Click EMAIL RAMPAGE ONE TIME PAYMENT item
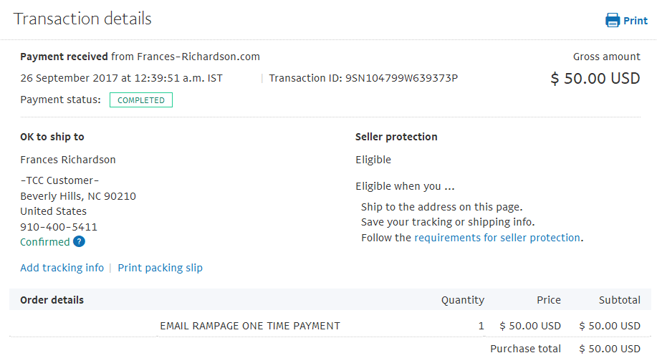657x358 pixels. click(250, 326)
